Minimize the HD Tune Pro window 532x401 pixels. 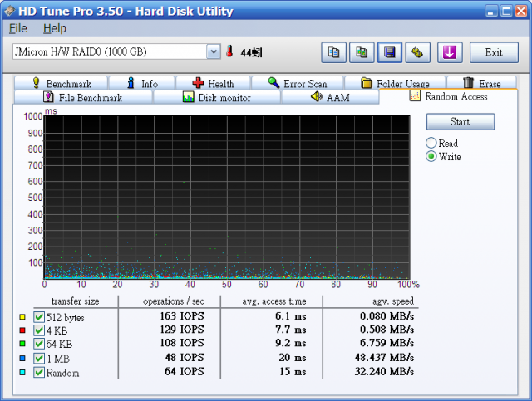coord(490,11)
